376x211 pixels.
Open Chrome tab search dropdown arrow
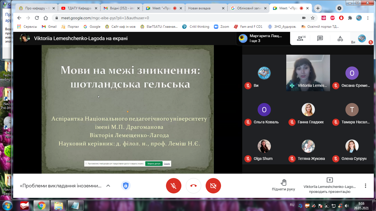click(339, 8)
